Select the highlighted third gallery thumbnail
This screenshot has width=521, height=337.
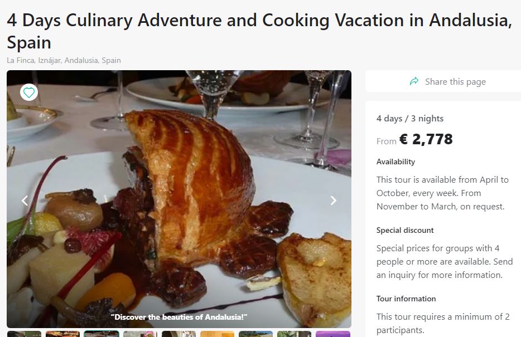point(101,334)
